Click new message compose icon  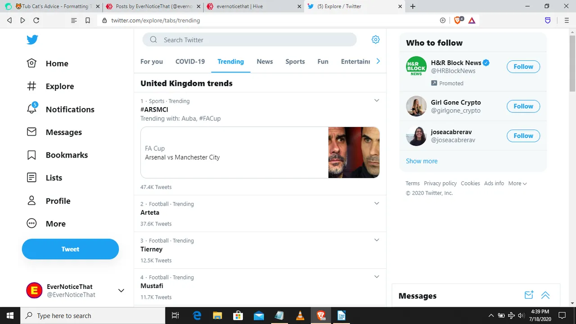click(x=529, y=295)
